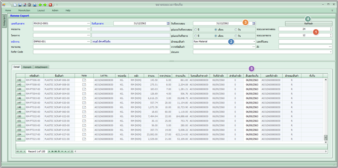The image size is (338, 168).
Task: Select ปี radio for รูปแบบวันที่ตรวจสอบ
Action: click(195, 29)
